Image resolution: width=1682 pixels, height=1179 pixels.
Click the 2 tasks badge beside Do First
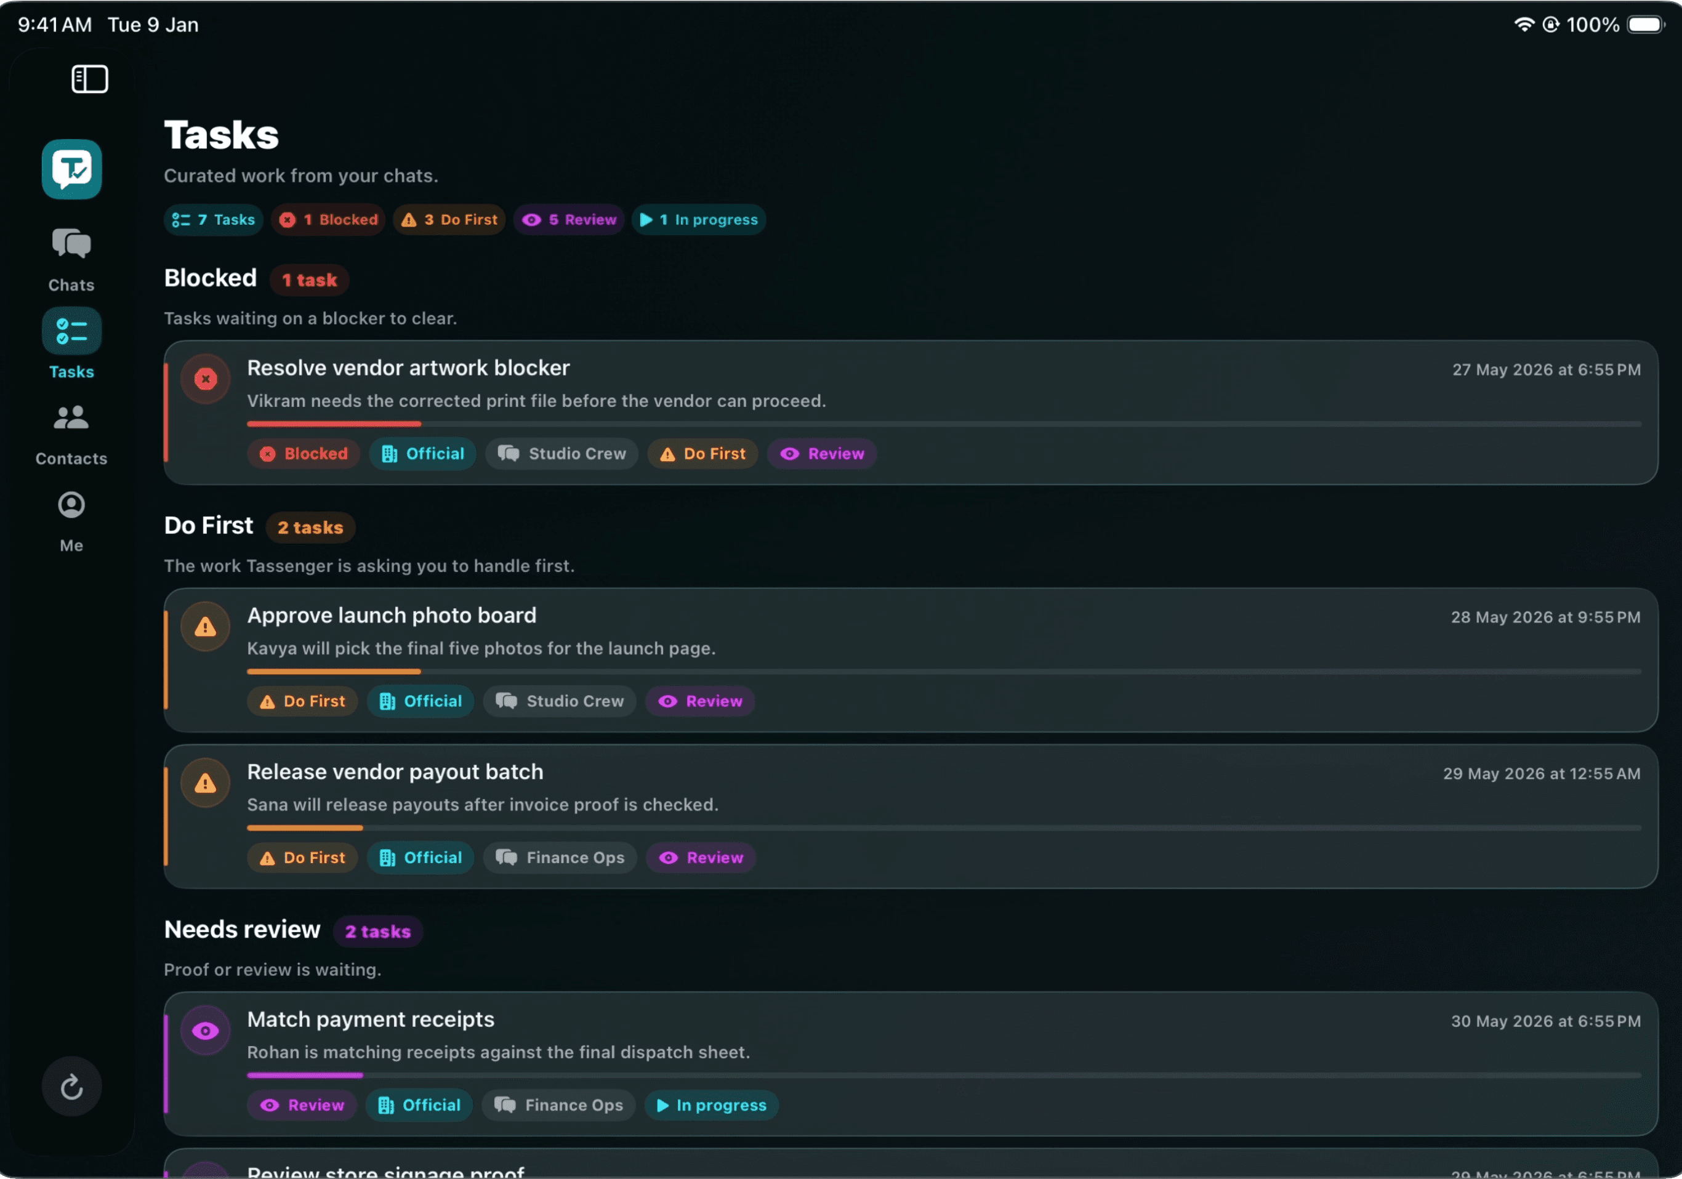click(x=310, y=528)
